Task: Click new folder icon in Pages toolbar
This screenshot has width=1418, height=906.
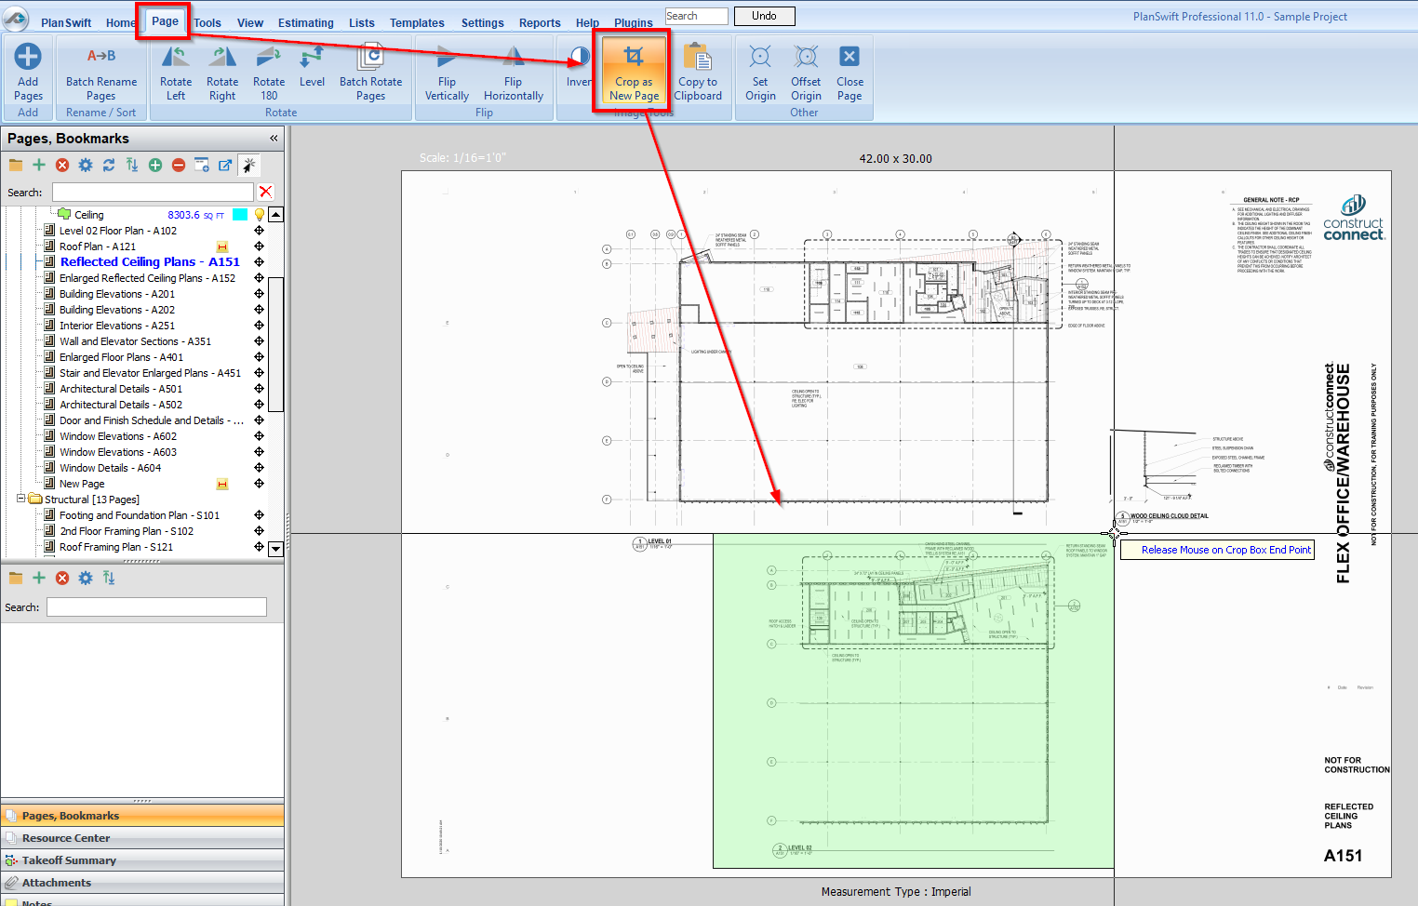Action: [16, 165]
